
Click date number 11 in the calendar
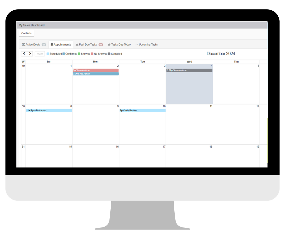211,106
